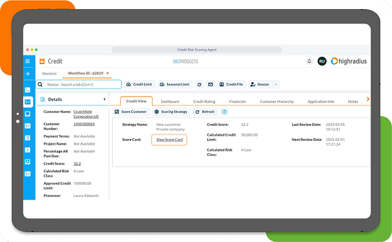Open the highlighted checklist sidebar icon
The image size is (392, 242).
pyautogui.click(x=28, y=102)
